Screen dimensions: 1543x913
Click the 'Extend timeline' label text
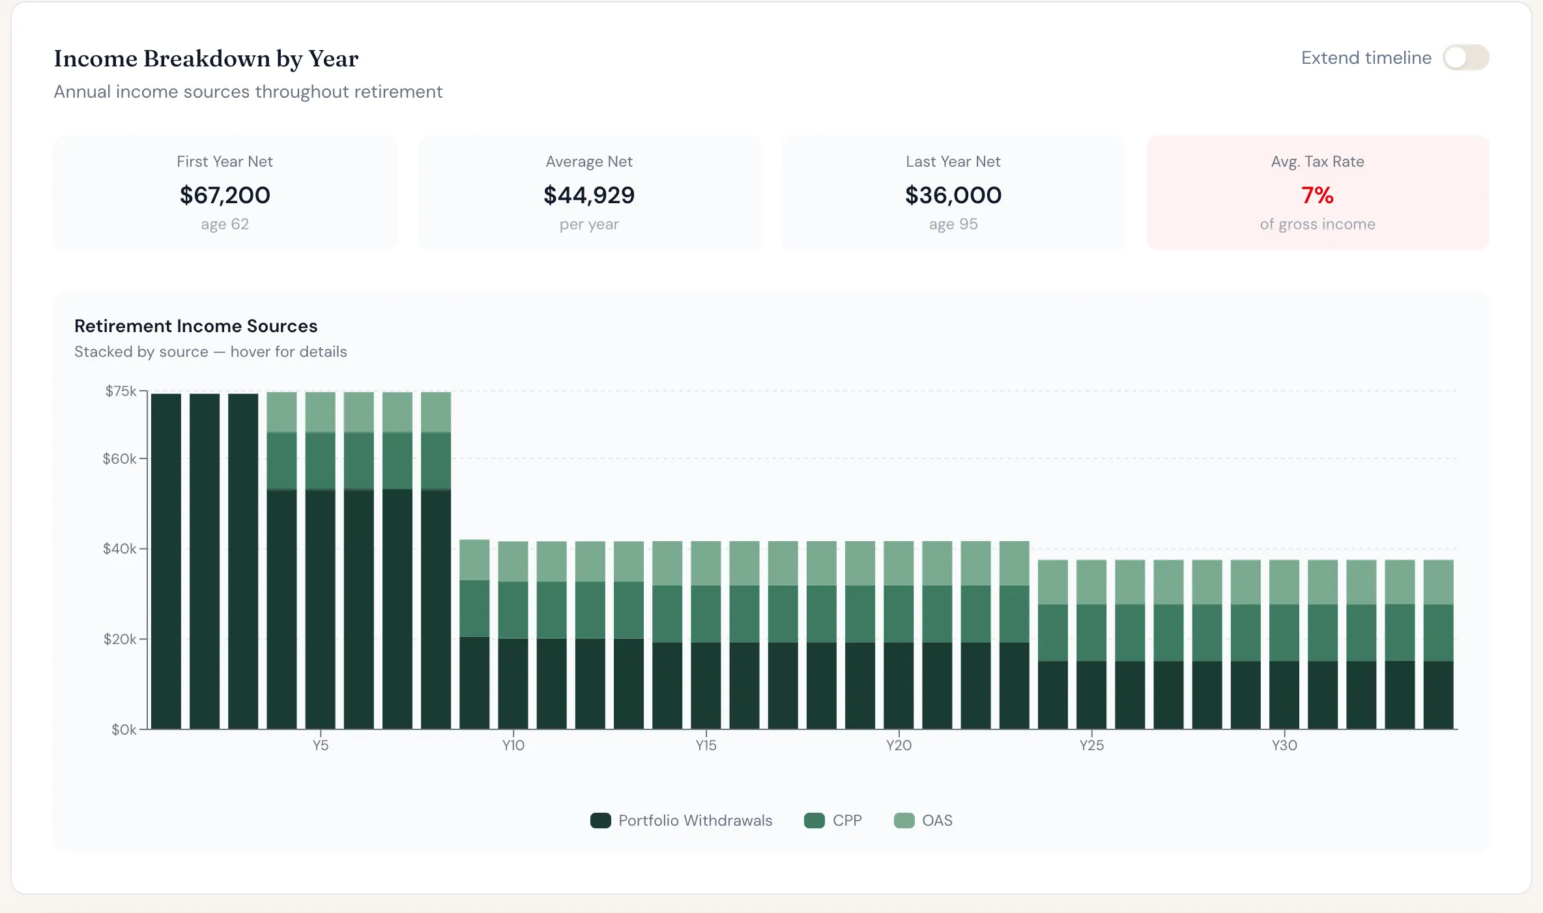click(1366, 57)
